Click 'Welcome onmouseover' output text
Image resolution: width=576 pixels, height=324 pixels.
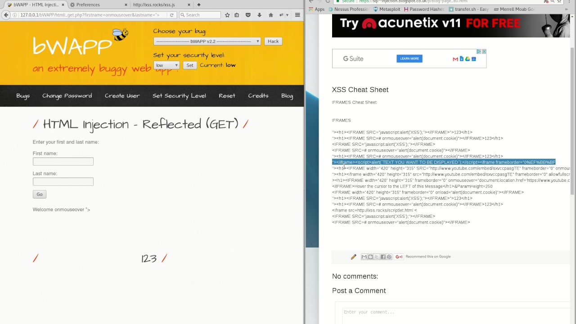[61, 210]
